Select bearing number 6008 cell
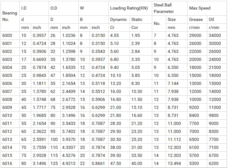Screen dimensions: 228x168 10,99
